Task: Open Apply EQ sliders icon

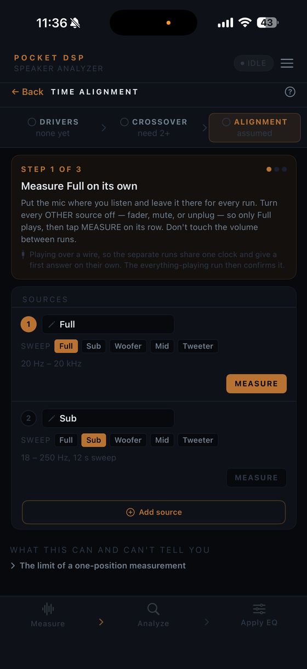Action: (259, 609)
